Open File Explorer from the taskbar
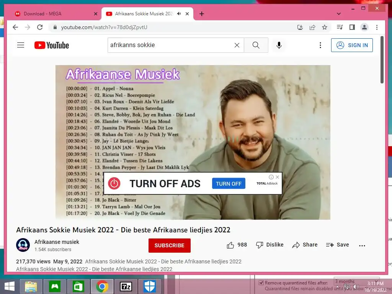This screenshot has width=392, height=294. 31,286
